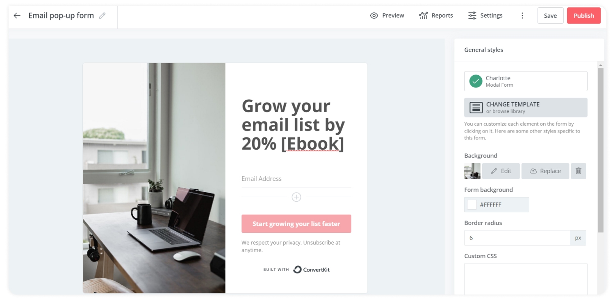Click the Save button
Screen dimensions: 615x304
(x=550, y=16)
